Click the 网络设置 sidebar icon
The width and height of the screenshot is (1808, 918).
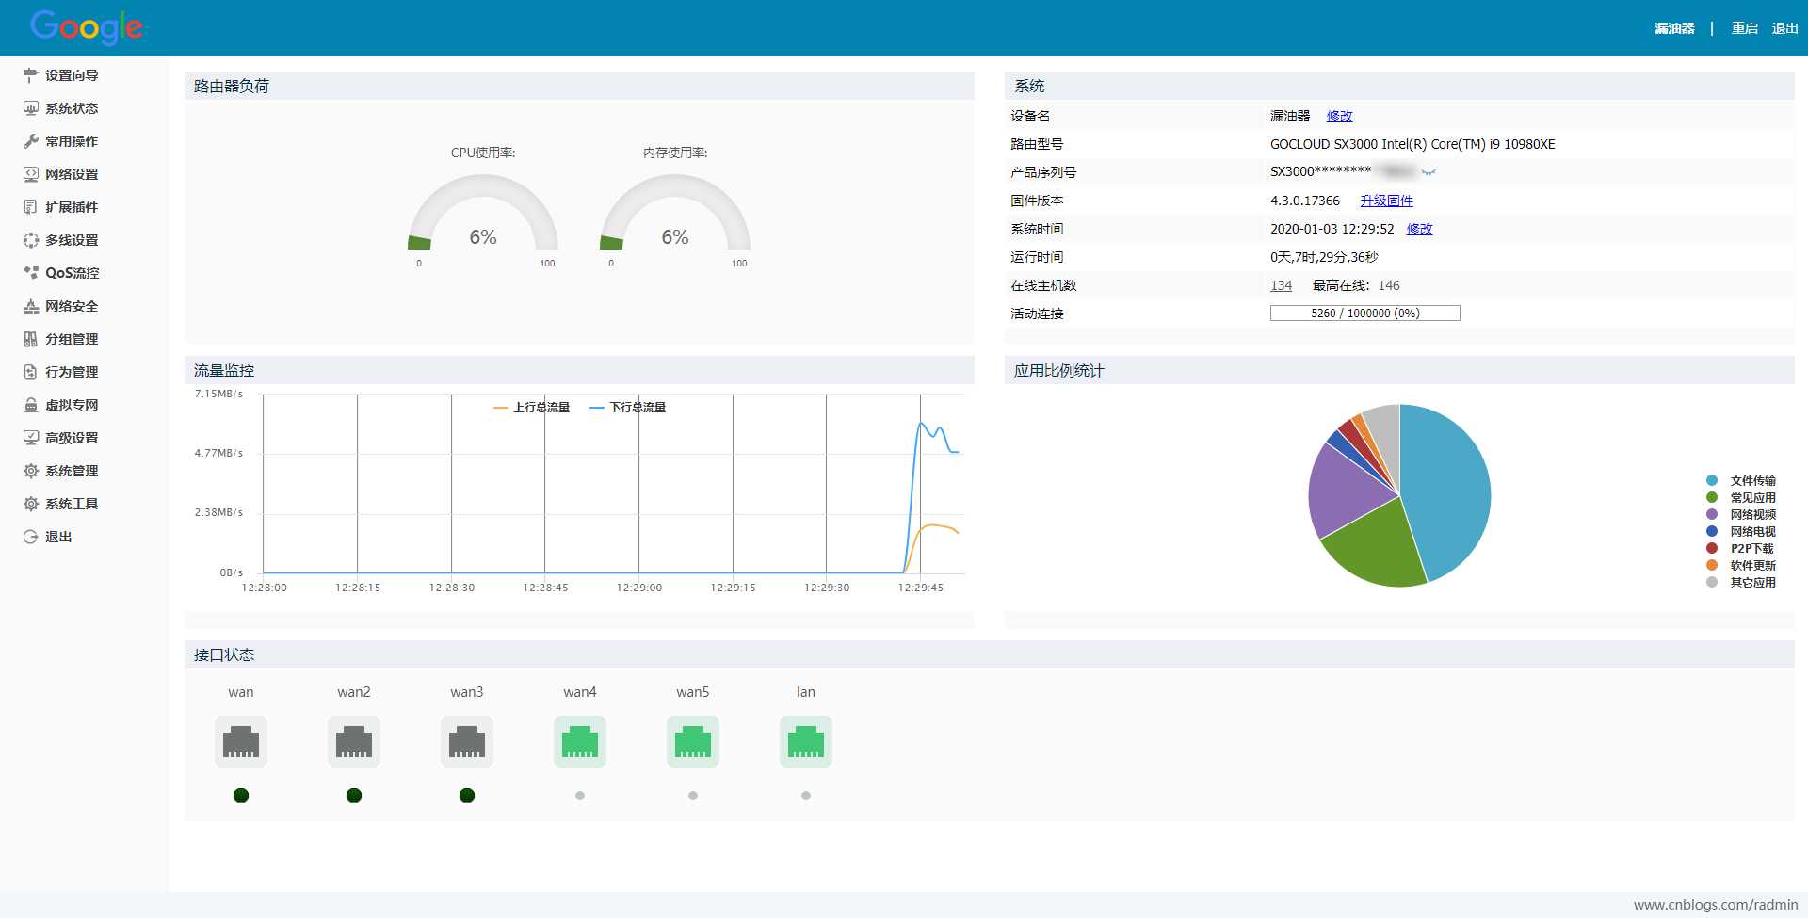[30, 174]
